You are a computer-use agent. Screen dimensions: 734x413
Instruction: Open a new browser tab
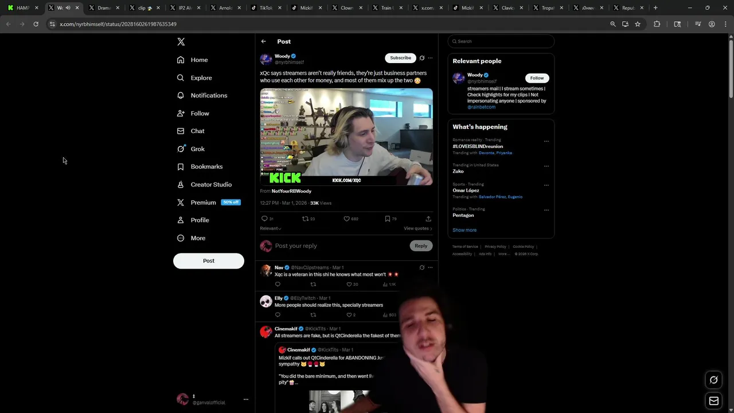[655, 8]
